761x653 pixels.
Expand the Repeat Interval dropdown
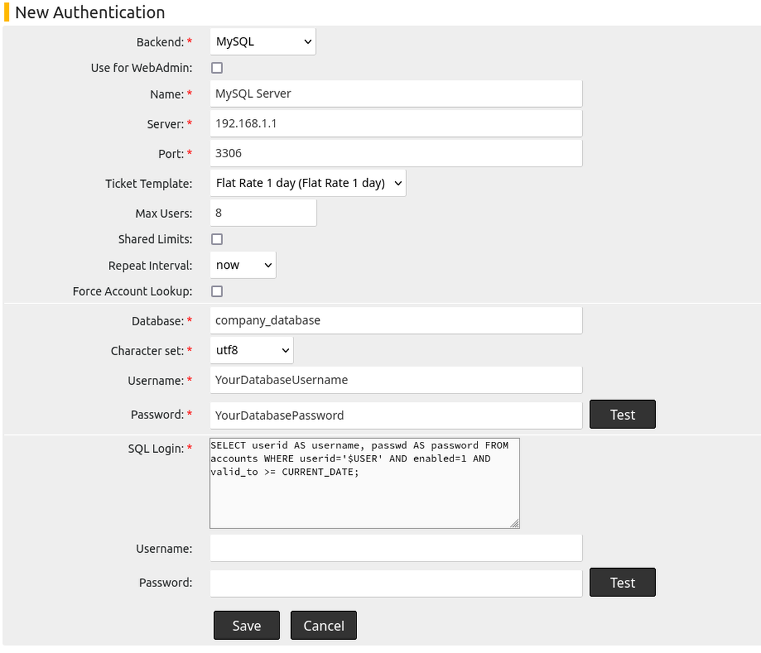242,264
